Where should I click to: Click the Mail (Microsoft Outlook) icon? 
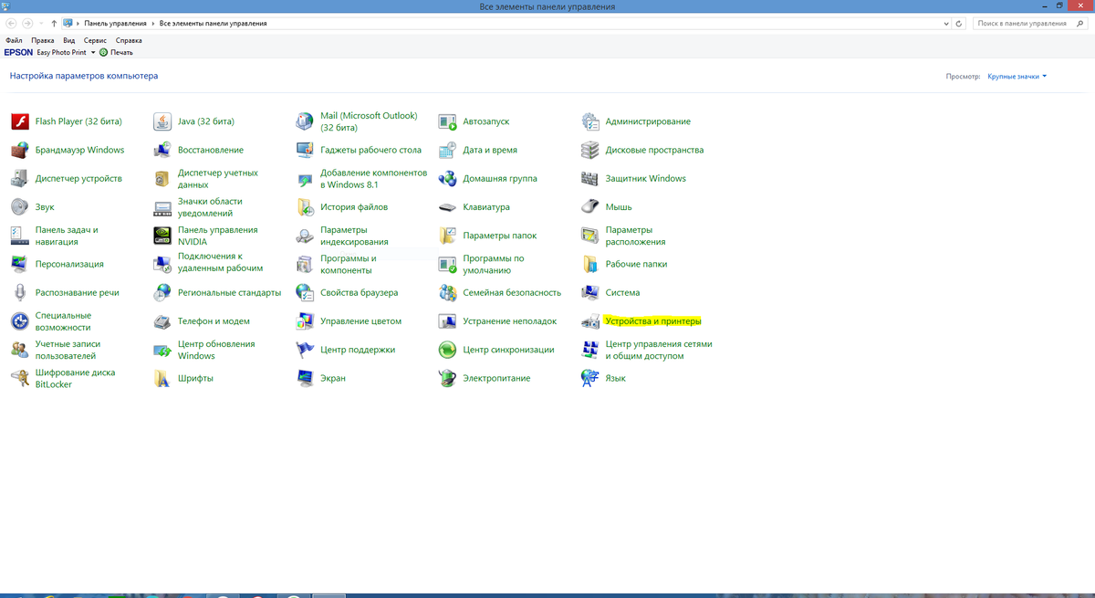(x=305, y=121)
